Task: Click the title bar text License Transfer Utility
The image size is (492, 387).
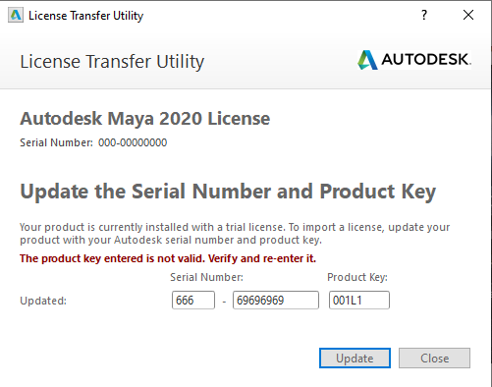Action: (86, 16)
